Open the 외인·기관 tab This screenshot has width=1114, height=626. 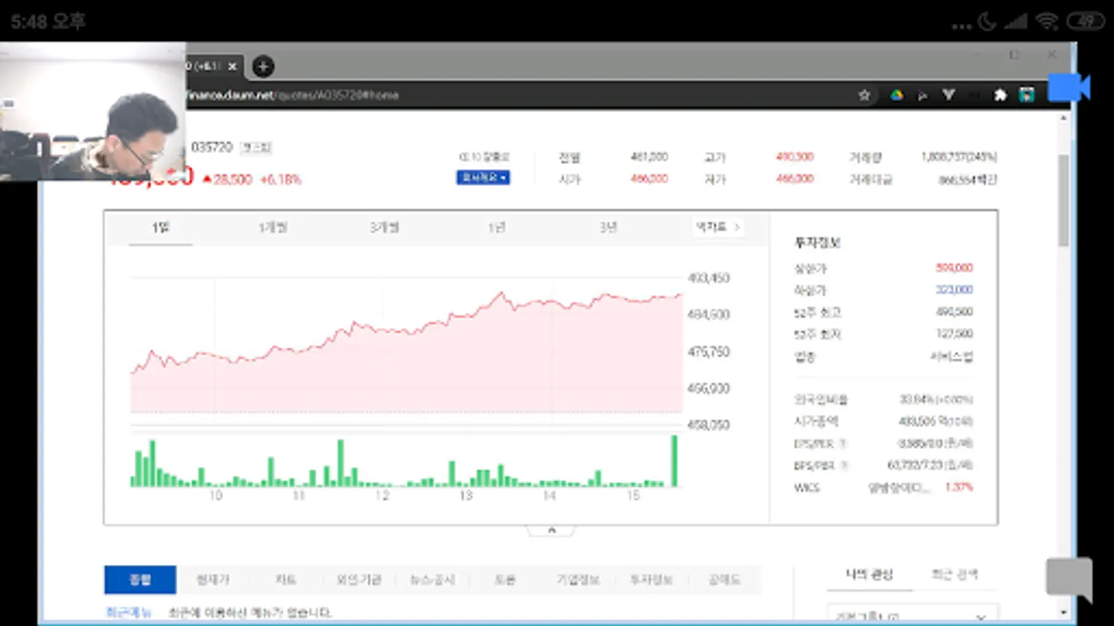(359, 579)
